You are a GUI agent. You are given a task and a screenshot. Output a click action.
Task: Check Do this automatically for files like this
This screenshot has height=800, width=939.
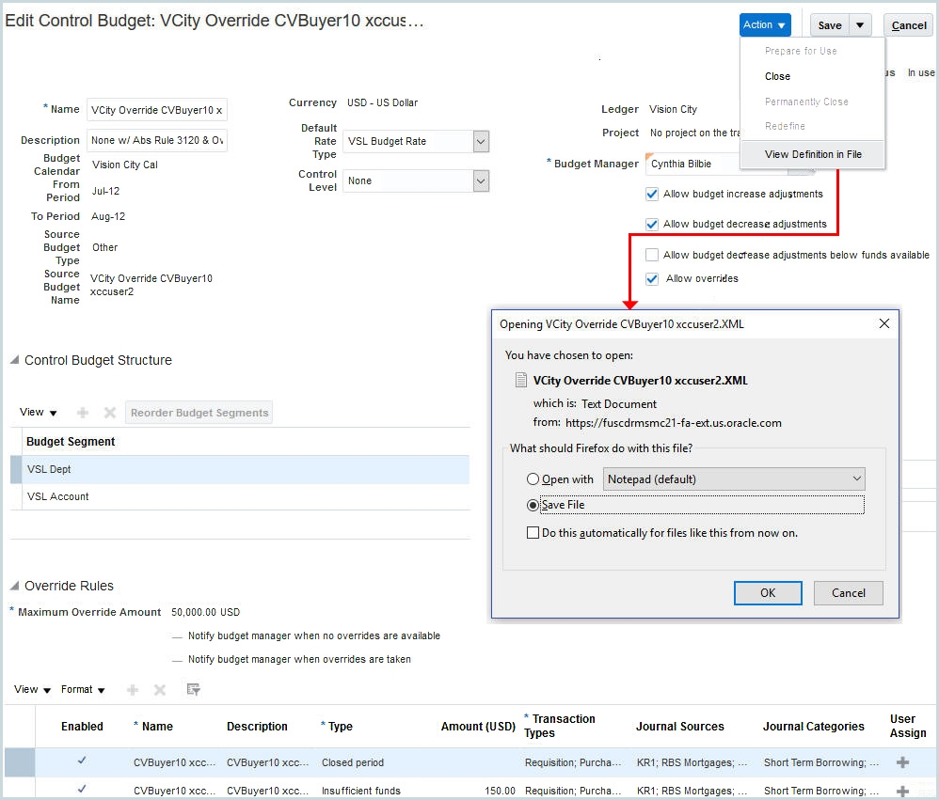tap(533, 533)
